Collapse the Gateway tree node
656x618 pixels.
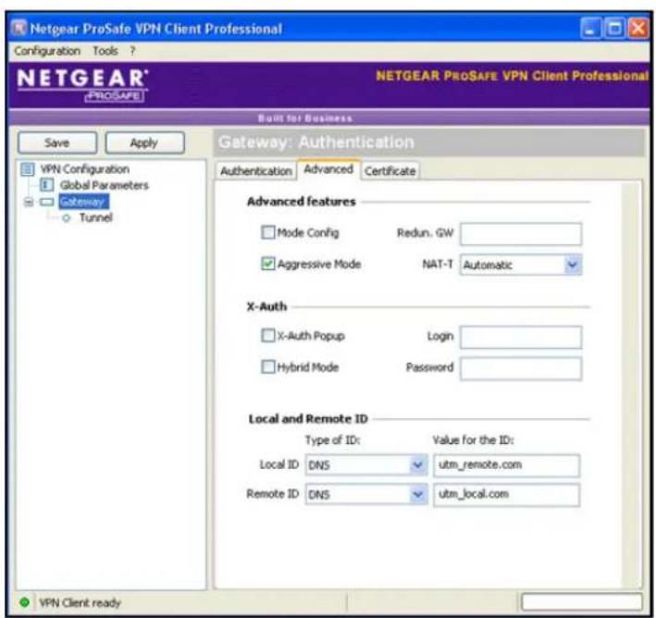point(29,202)
